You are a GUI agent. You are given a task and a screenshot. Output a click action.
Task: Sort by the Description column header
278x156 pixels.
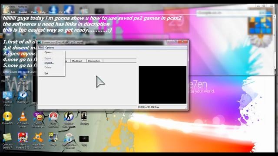pyautogui.click(x=95, y=61)
